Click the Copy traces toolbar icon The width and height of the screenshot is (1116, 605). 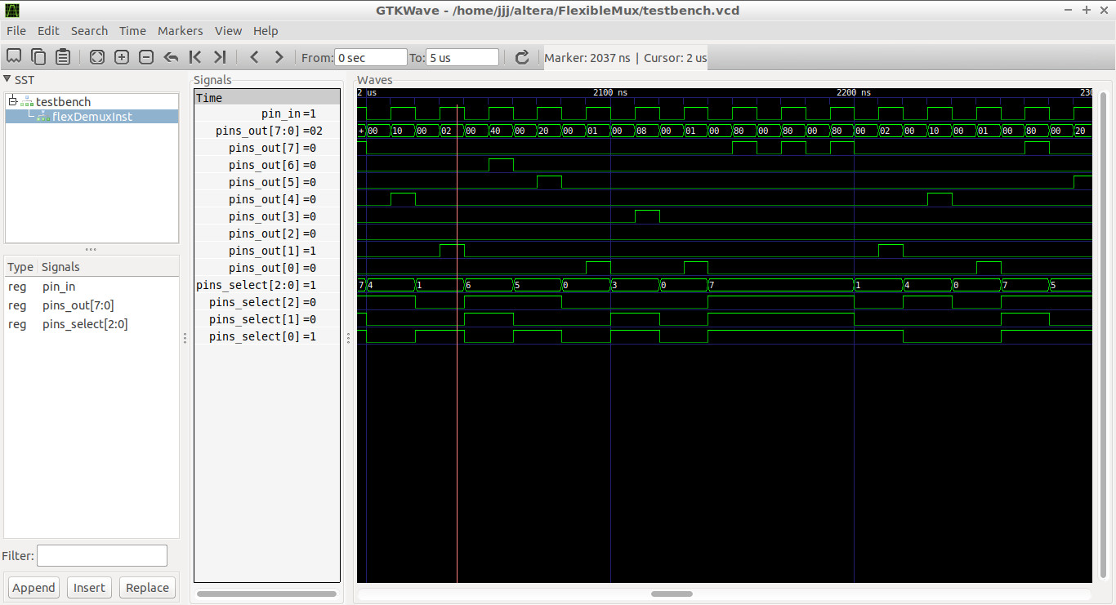pyautogui.click(x=38, y=57)
